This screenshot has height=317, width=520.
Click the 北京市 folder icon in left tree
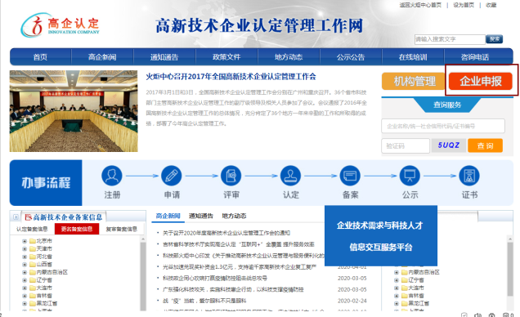pyautogui.click(x=33, y=241)
